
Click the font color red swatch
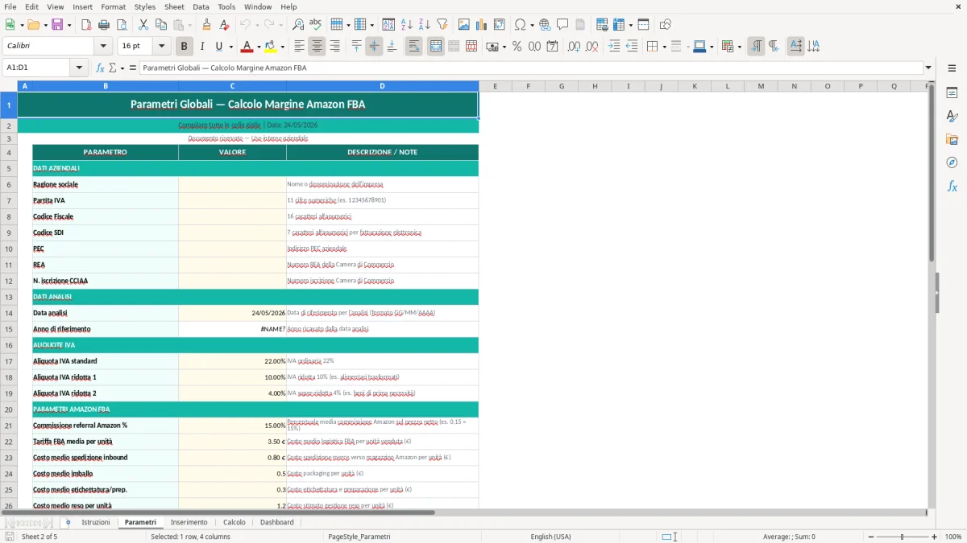pyautogui.click(x=247, y=47)
